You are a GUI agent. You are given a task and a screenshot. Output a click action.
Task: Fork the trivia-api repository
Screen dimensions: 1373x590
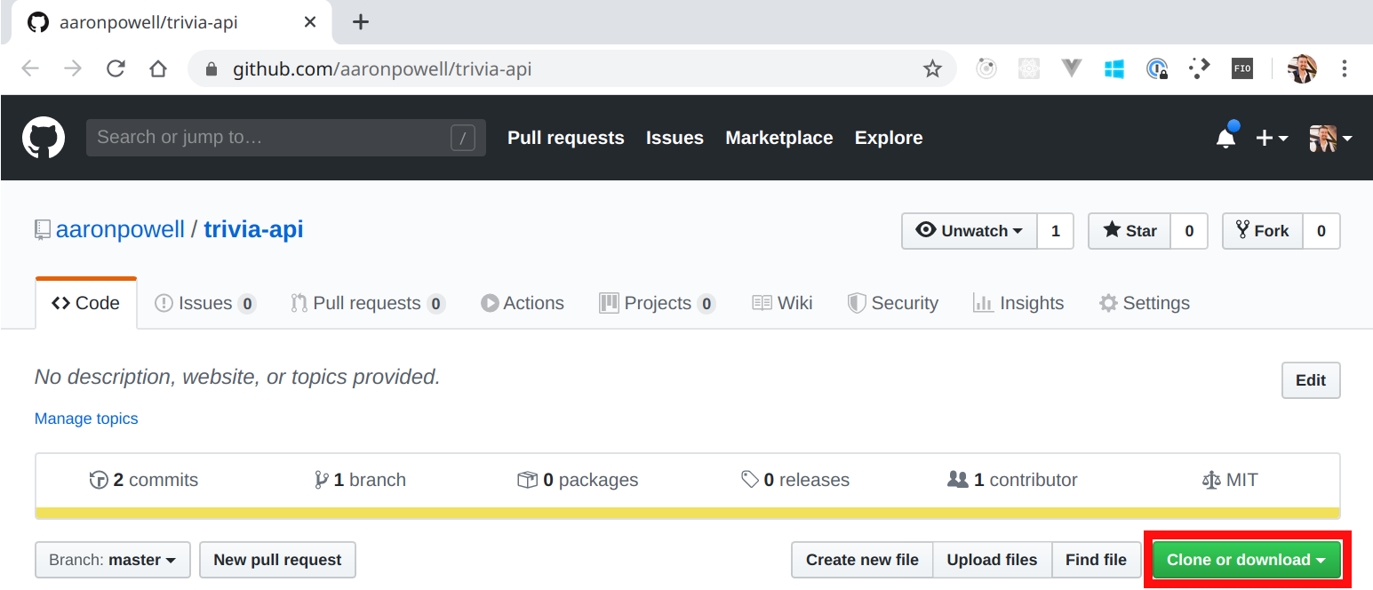pos(1262,231)
